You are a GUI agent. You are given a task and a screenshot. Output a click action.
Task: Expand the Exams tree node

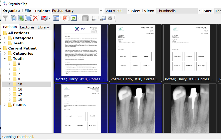[x=5, y=105]
